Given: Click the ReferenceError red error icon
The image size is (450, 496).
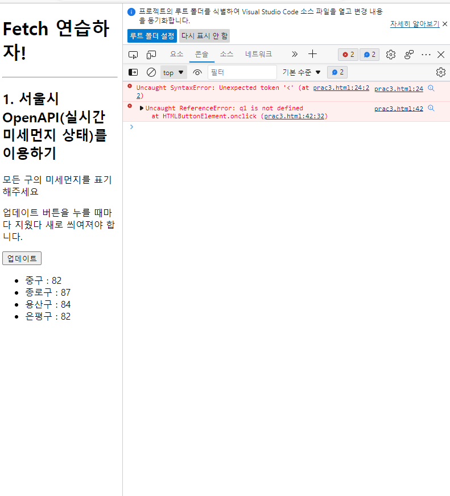Looking at the screenshot, I should (130, 106).
